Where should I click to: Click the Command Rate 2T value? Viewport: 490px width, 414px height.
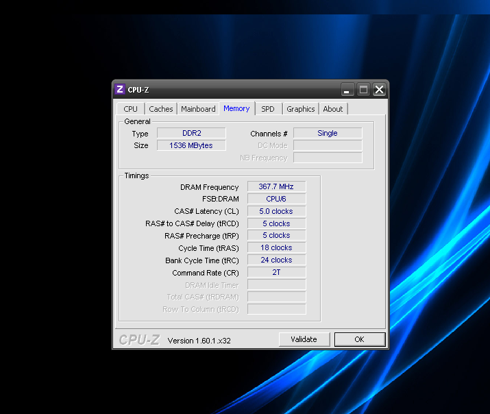[276, 272]
